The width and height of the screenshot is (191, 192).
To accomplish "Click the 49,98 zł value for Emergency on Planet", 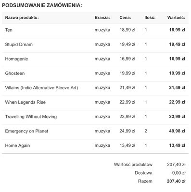I will (x=177, y=131).
